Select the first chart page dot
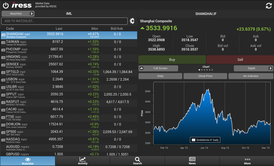The height and width of the screenshot is (166, 274). (x=199, y=70)
